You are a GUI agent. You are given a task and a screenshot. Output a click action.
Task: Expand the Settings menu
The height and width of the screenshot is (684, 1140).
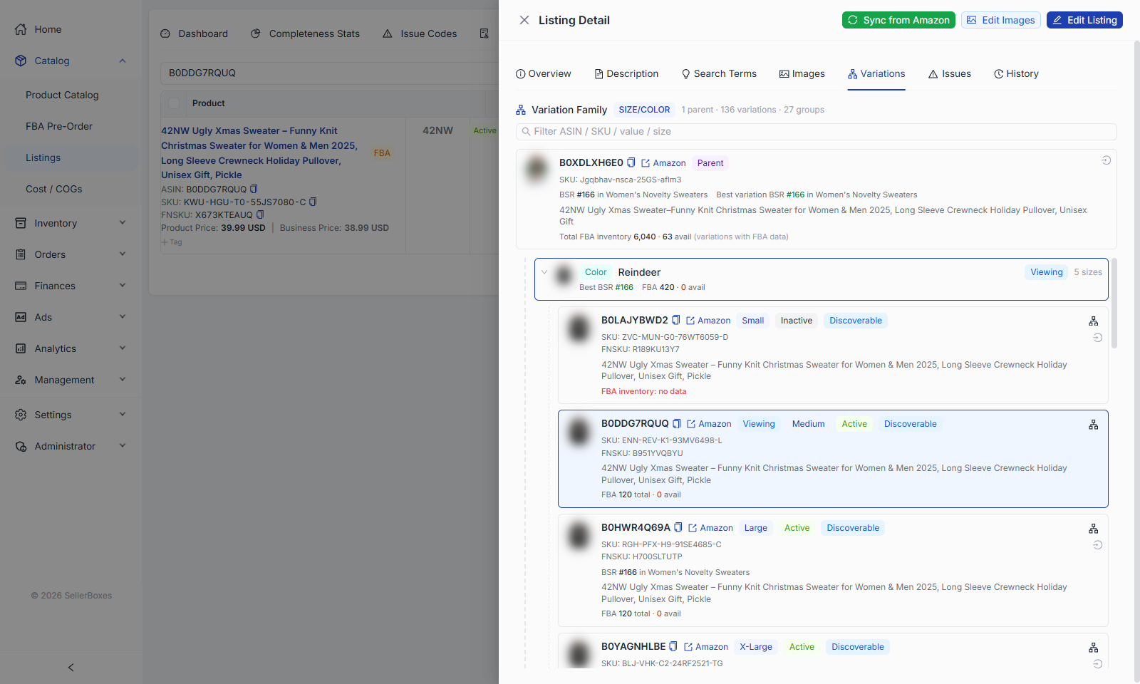coord(71,415)
